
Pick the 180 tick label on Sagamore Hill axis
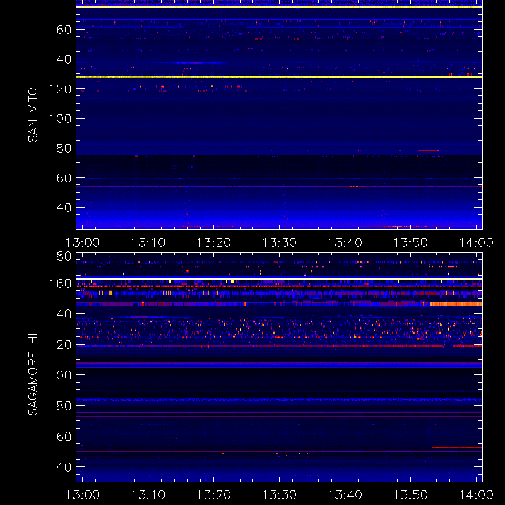pyautogui.click(x=60, y=256)
